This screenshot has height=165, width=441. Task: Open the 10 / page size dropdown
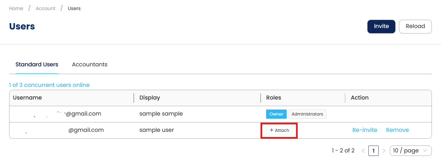click(410, 151)
